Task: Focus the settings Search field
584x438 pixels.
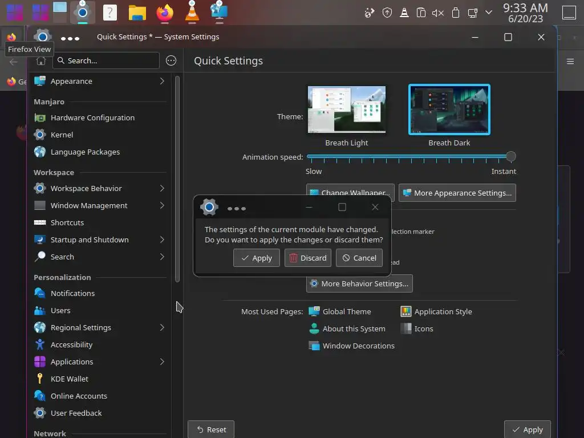Action: 106,60
